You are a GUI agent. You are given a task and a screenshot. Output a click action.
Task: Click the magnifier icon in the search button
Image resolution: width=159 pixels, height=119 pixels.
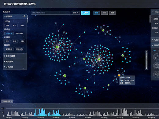click(83, 13)
